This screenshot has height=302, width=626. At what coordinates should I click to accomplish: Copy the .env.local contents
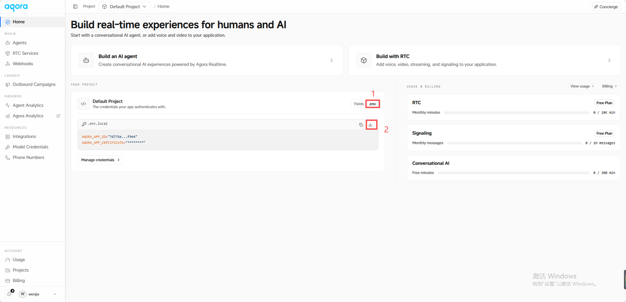pyautogui.click(x=361, y=125)
